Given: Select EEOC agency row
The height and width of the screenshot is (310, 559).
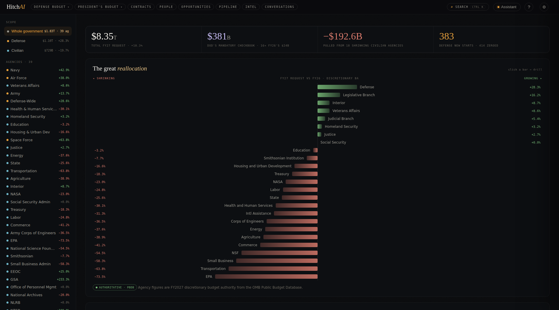Looking at the screenshot, I should point(38,272).
